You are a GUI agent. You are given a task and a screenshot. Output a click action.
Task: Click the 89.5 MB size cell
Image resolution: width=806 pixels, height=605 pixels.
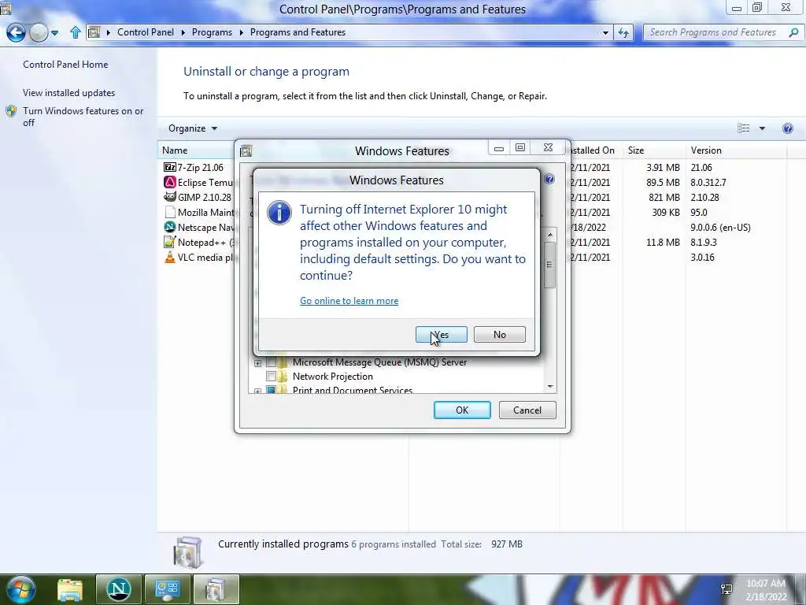pyautogui.click(x=663, y=183)
